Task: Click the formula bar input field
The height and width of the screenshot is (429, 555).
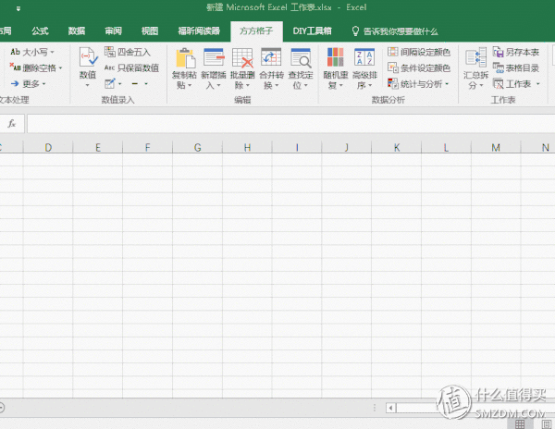Action: click(277, 123)
